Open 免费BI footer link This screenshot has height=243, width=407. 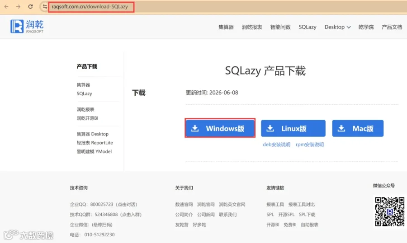(x=290, y=224)
